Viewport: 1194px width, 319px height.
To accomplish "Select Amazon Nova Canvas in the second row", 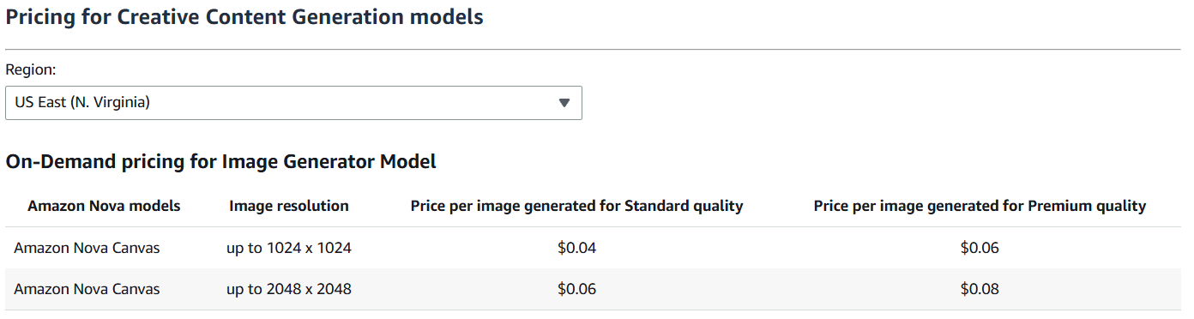I will pyautogui.click(x=87, y=289).
